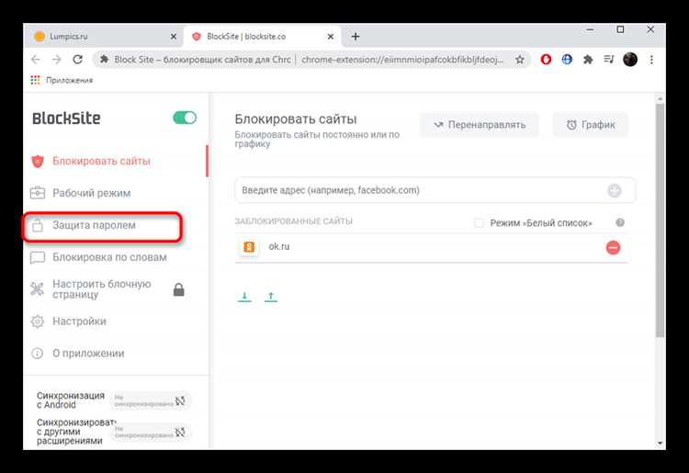Remove ok.ru with the red minus icon

coord(613,248)
